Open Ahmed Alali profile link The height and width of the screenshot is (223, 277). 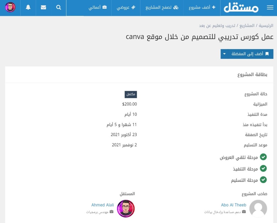(103, 205)
